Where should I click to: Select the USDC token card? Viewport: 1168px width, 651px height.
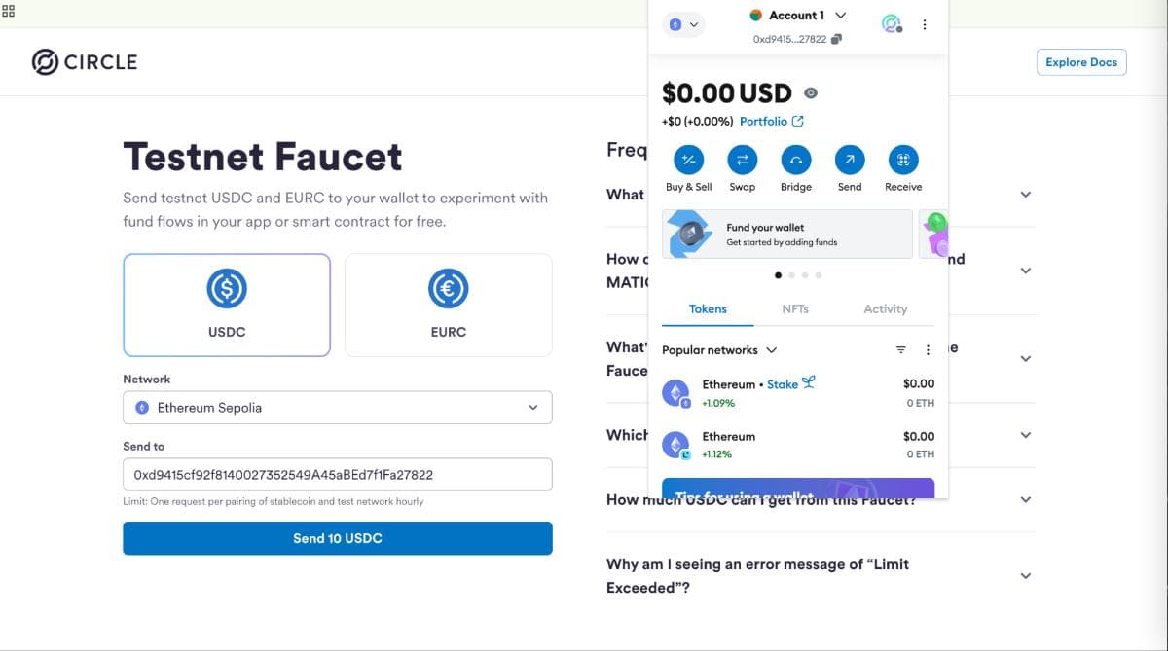[227, 304]
